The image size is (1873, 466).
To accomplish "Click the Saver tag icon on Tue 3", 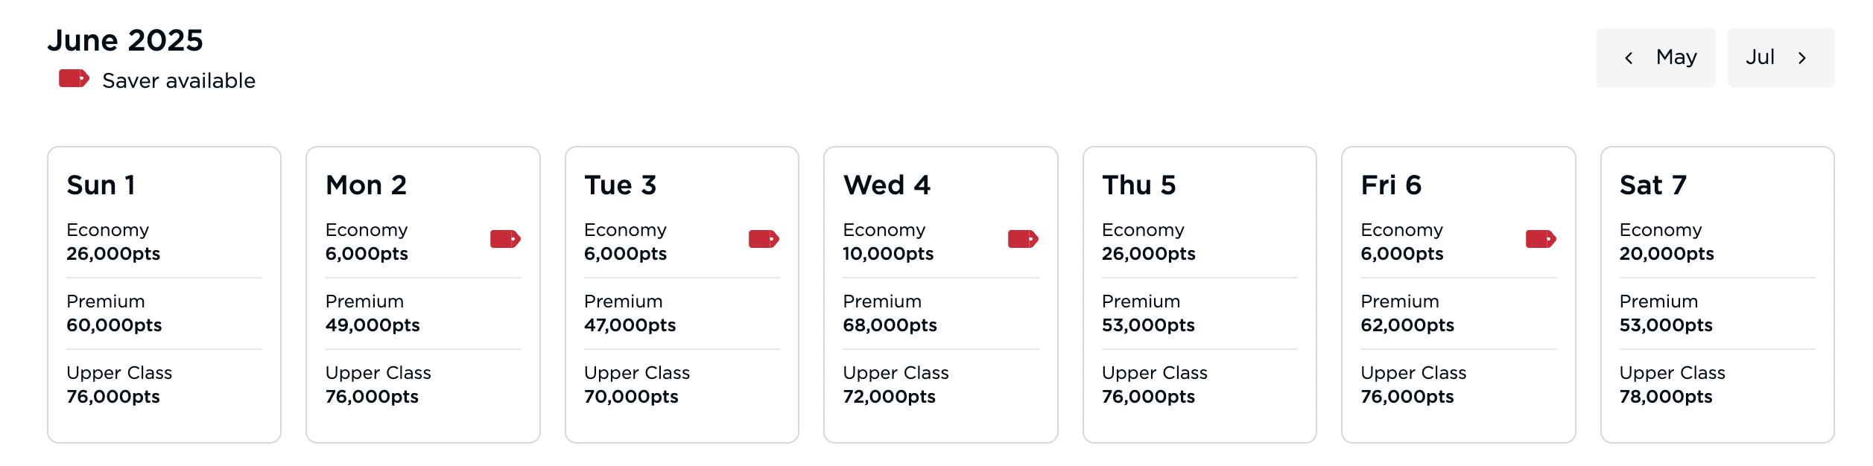I will click(x=764, y=239).
